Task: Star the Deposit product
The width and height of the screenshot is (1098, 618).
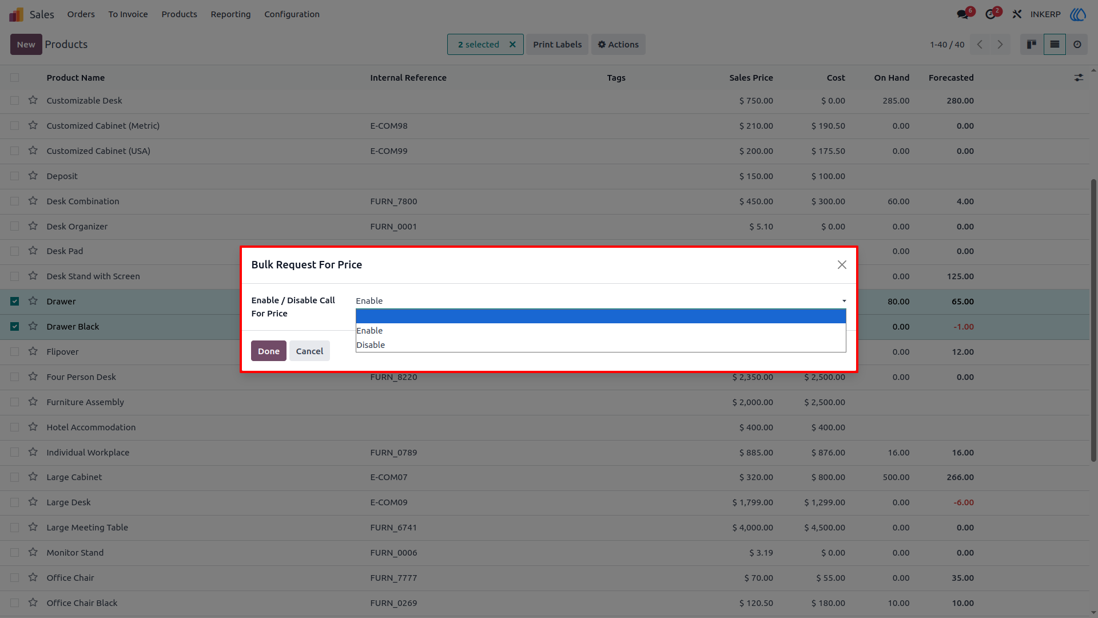Action: tap(33, 176)
